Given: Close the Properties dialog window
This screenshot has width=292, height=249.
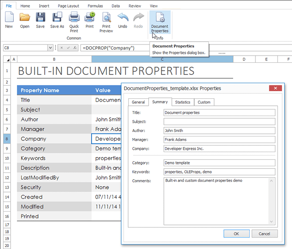Looking at the screenshot, I should coord(275,88).
